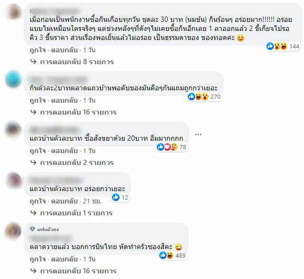The height and width of the screenshot is (279, 304).
Task: Open the teal avatar of second commenter
Action: pyautogui.click(x=13, y=79)
